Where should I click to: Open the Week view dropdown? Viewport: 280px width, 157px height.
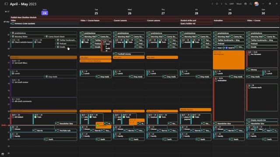point(239,4)
